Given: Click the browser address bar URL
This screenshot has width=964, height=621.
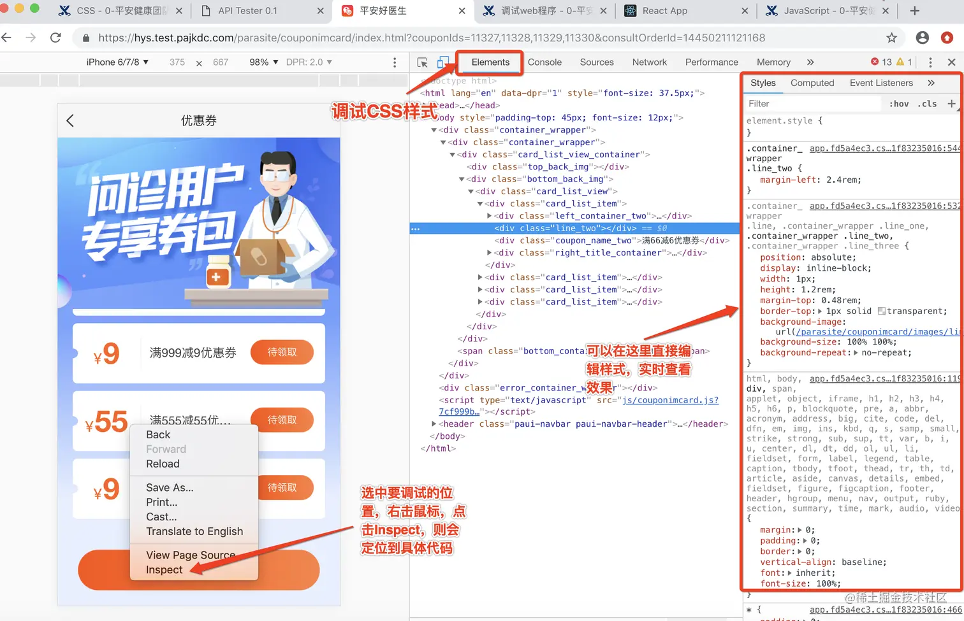Looking at the screenshot, I should coord(432,38).
